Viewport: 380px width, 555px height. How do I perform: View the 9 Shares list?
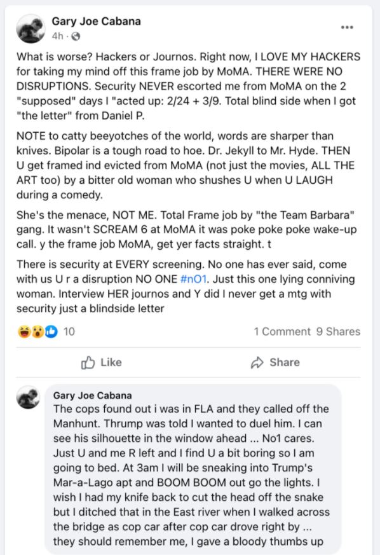coord(338,331)
